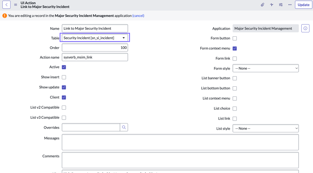The image size is (313, 173).
Task: Check the Form button checkbox
Action: click(x=235, y=38)
